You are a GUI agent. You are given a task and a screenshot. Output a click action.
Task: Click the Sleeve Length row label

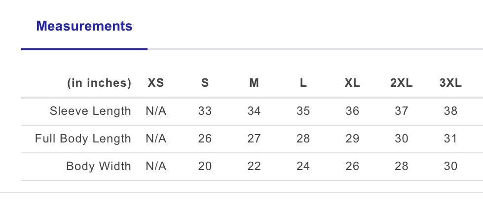[x=90, y=111]
